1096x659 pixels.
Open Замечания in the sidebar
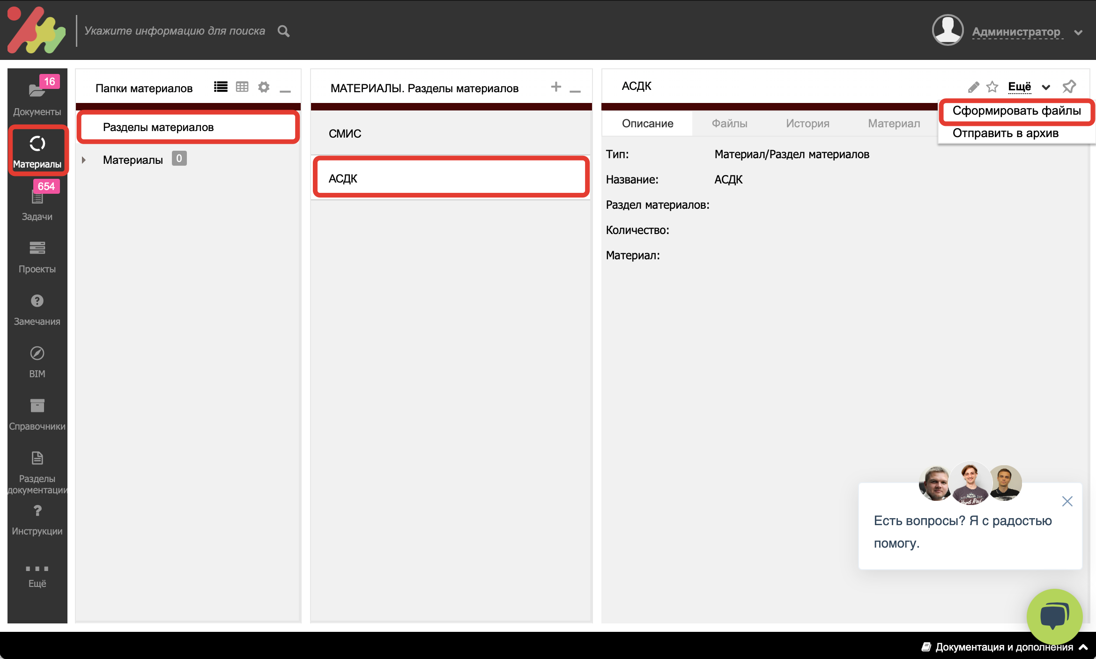pyautogui.click(x=37, y=308)
